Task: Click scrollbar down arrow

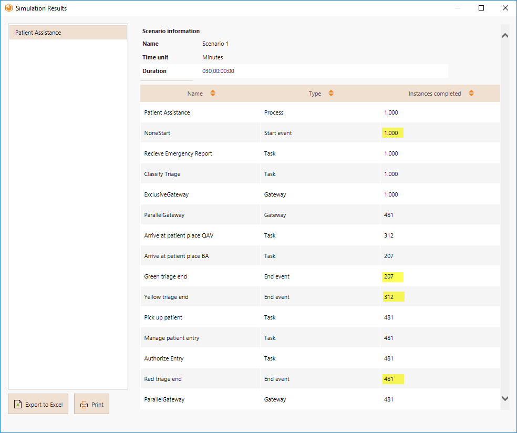Action: pyautogui.click(x=505, y=398)
